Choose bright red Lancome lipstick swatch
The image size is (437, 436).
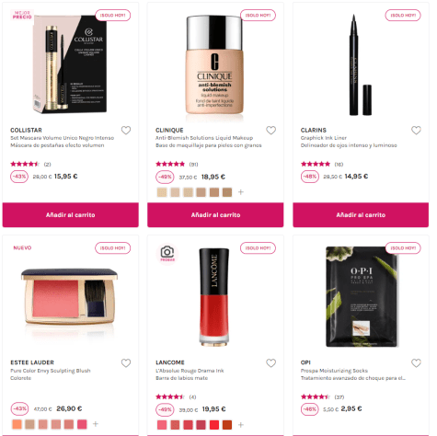tap(214, 425)
